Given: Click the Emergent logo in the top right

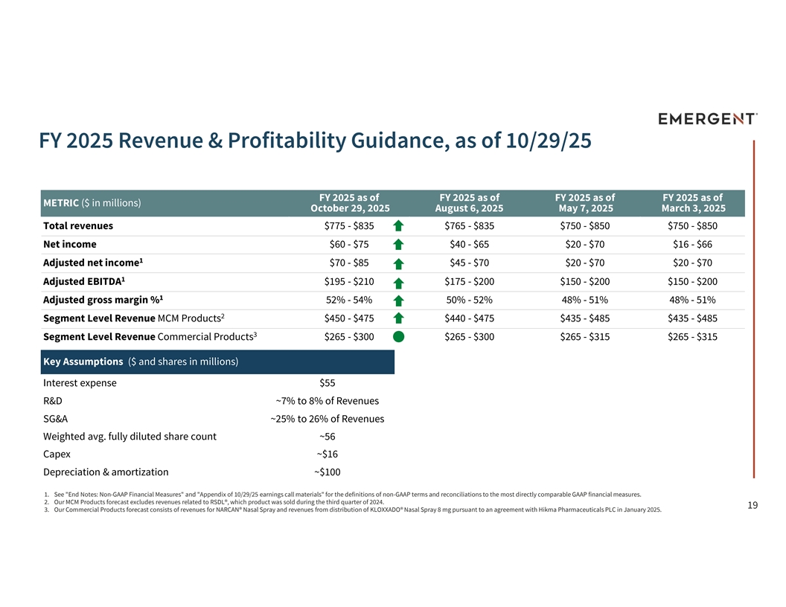Looking at the screenshot, I should 708,119.
